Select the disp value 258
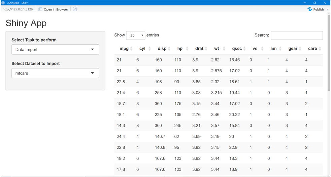 (158, 93)
